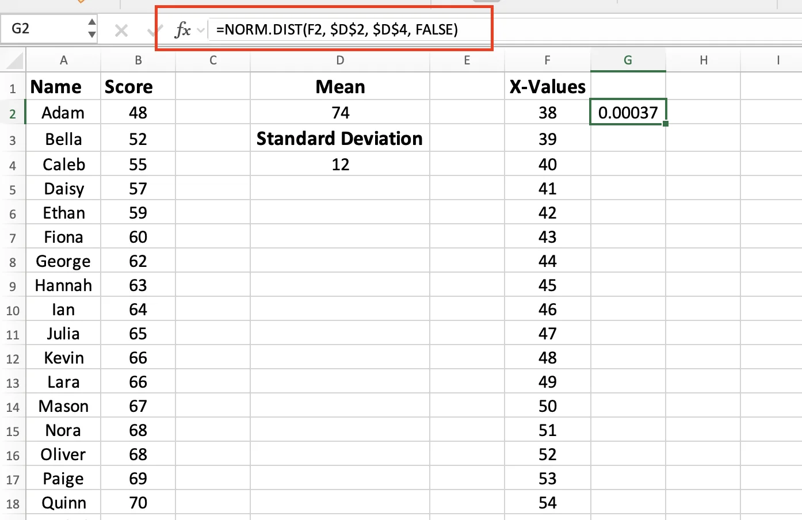802x520 pixels.
Task: Select Bella's score 52 in column B
Action: point(138,139)
